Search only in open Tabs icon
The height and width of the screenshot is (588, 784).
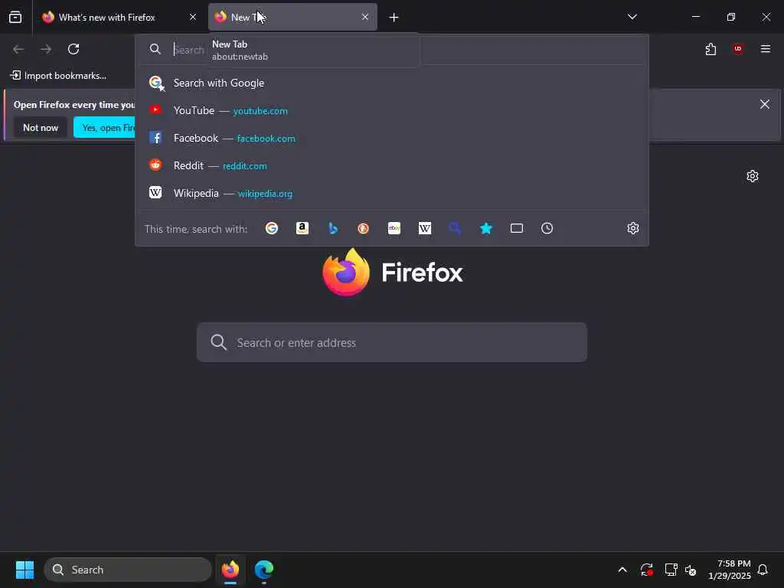(x=517, y=228)
